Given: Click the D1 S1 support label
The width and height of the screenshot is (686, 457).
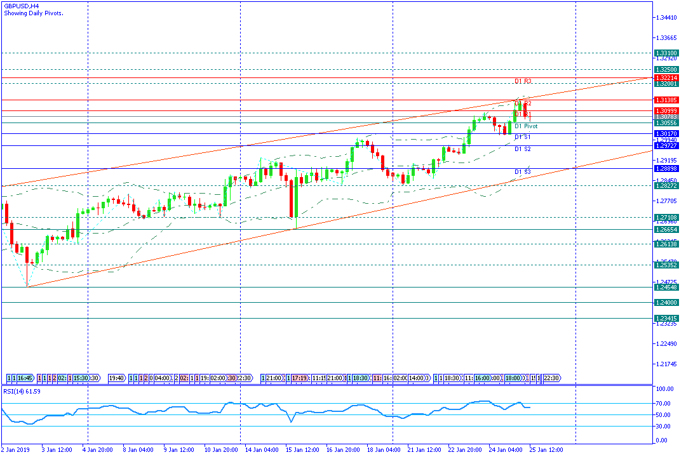Looking at the screenshot, I should point(523,137).
